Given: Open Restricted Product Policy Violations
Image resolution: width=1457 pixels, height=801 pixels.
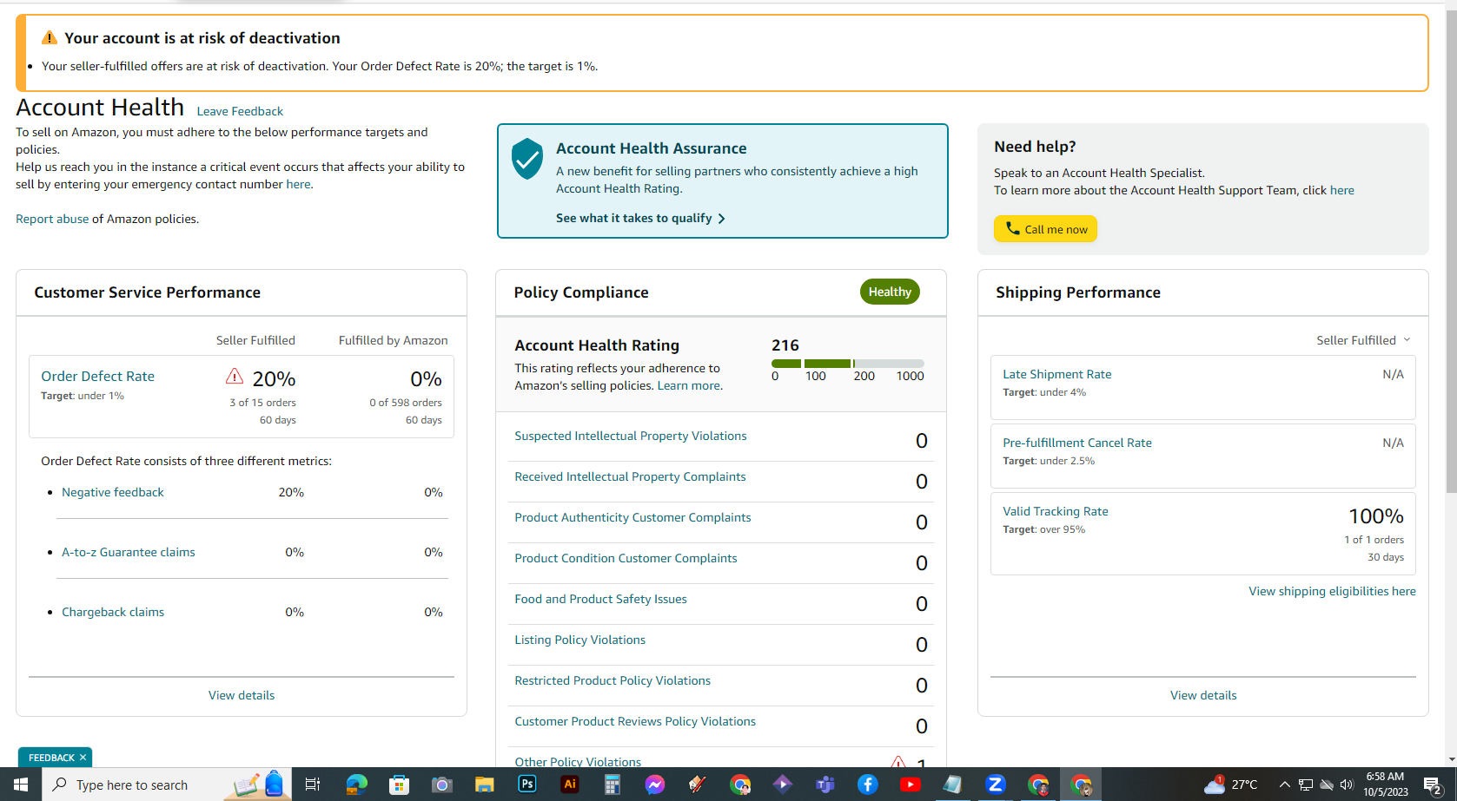Looking at the screenshot, I should 613,680.
